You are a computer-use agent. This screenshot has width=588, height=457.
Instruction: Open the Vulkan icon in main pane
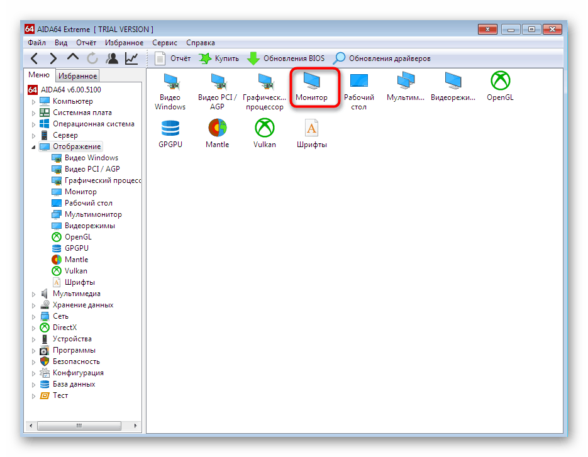click(264, 134)
